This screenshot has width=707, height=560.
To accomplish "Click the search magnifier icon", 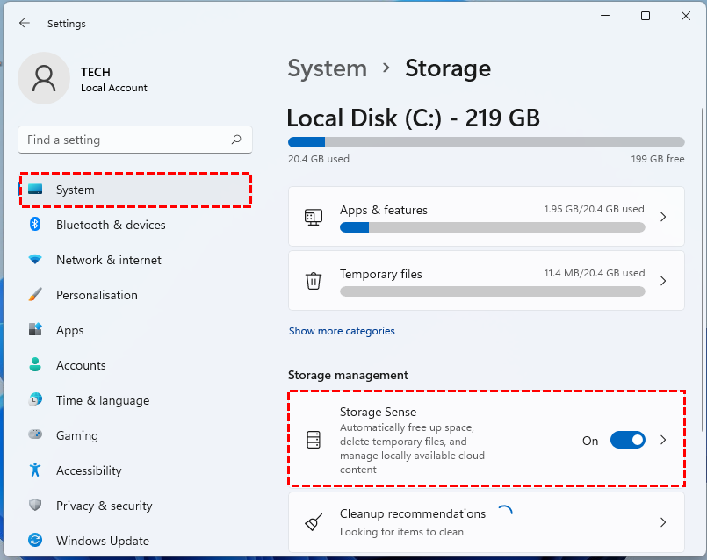I will [x=236, y=140].
